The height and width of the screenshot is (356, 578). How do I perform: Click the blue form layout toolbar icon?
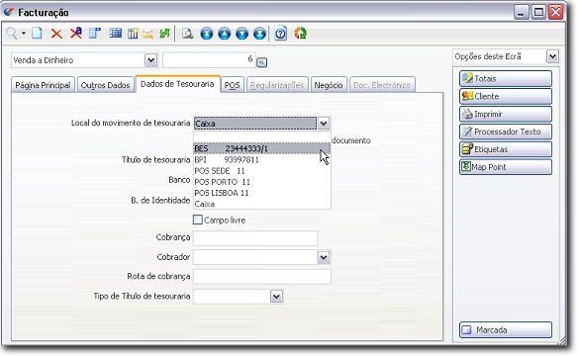click(95, 34)
